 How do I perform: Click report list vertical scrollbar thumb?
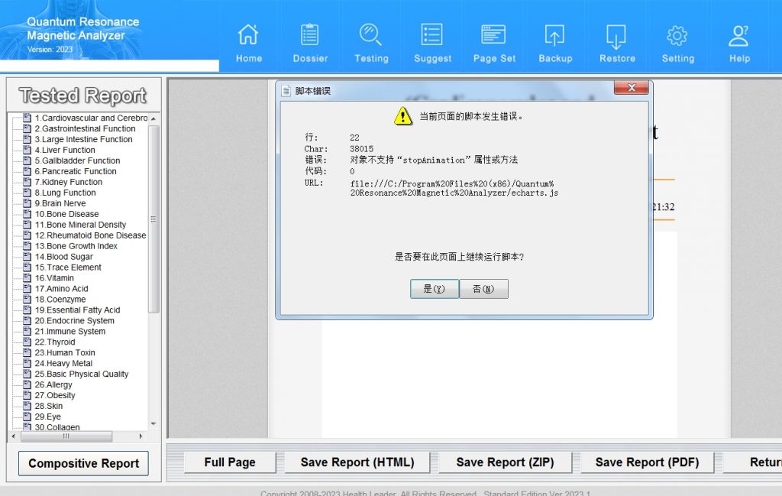pos(153,219)
